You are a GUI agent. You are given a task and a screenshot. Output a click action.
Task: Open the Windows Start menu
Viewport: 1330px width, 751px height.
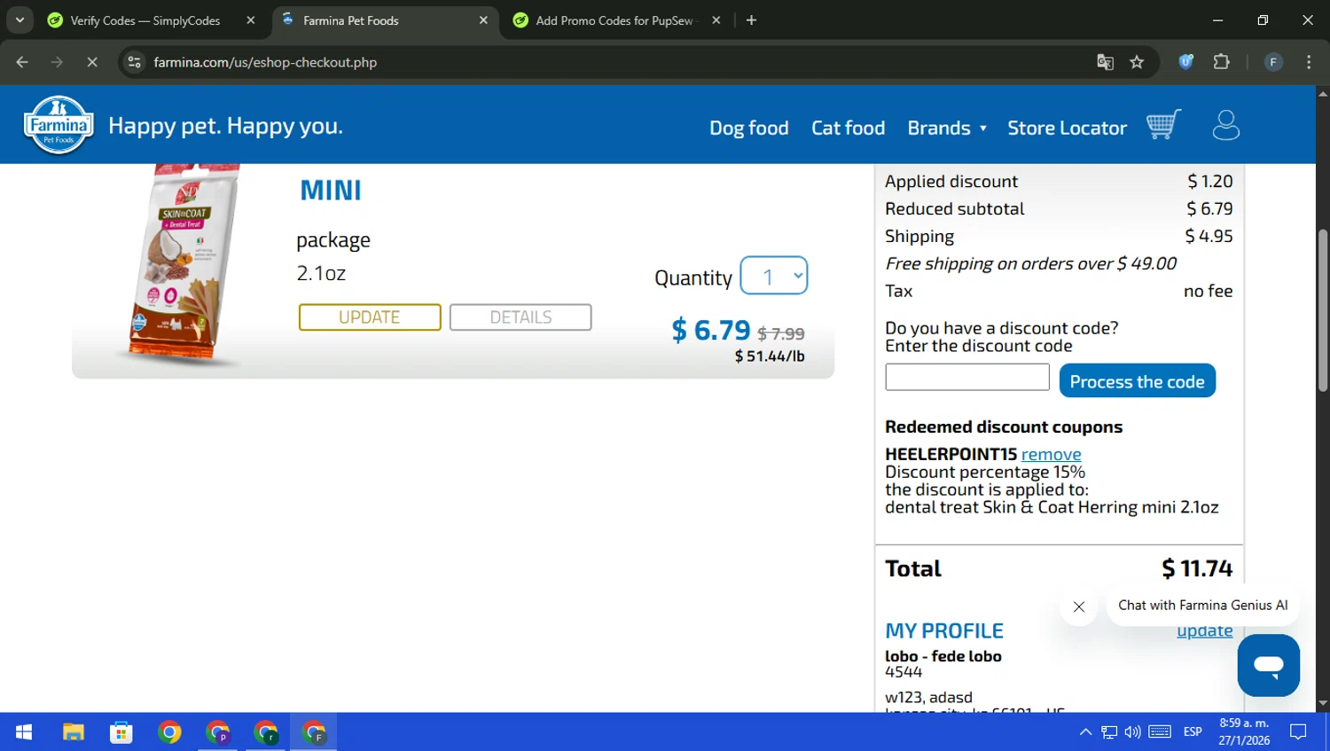coord(24,732)
